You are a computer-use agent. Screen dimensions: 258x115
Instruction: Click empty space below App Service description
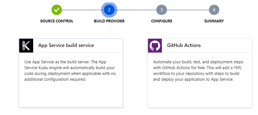point(71,95)
